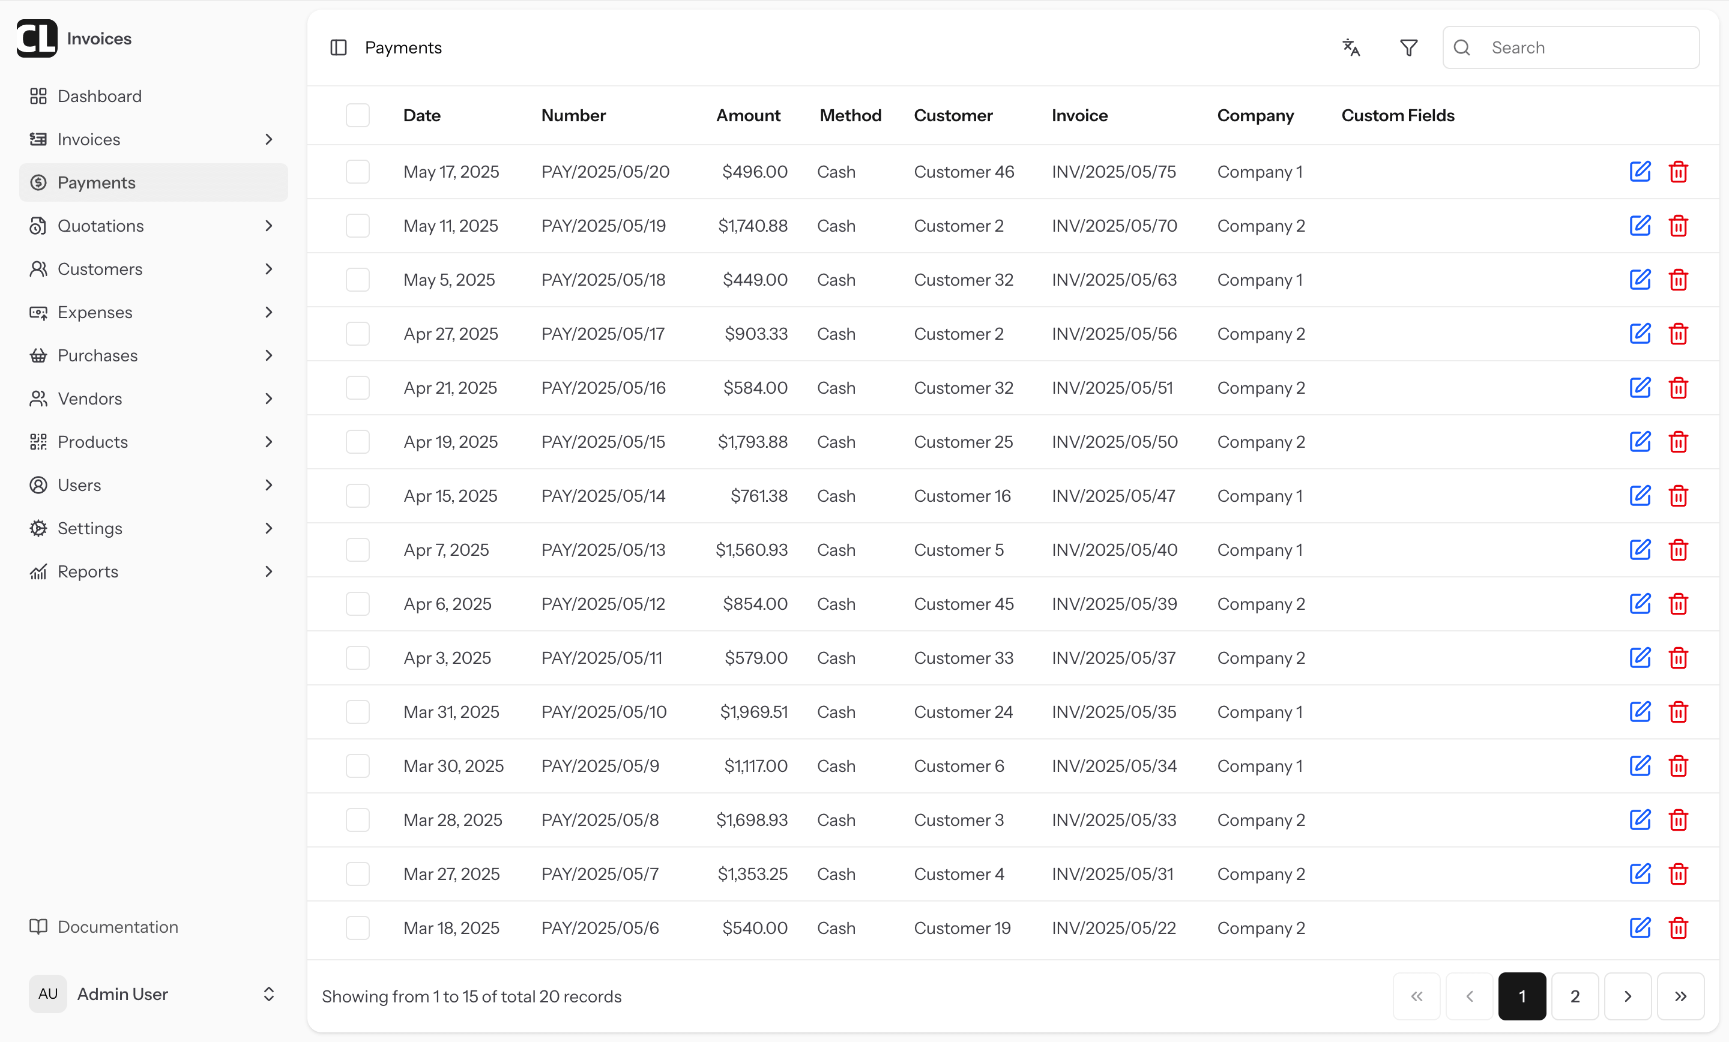Open the Documentation link

[153, 926]
